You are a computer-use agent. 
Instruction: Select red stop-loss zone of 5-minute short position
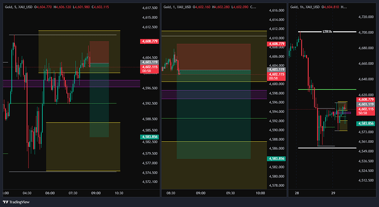[x=99, y=52]
